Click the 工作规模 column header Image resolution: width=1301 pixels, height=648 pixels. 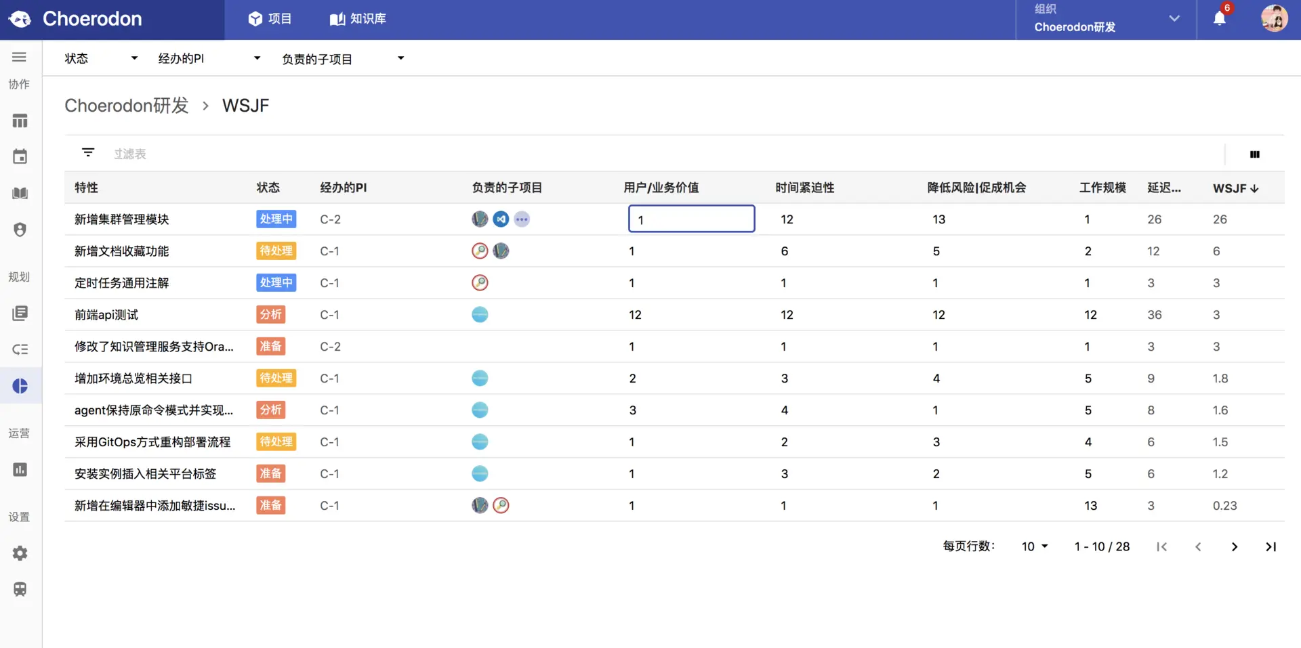[1102, 188]
